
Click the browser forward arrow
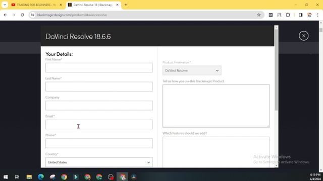pyautogui.click(x=14, y=15)
